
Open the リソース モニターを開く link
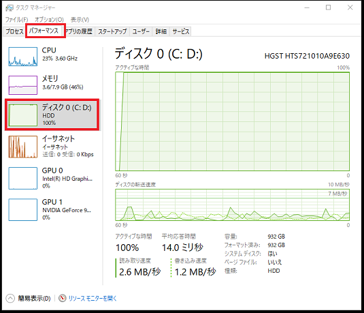point(93,299)
